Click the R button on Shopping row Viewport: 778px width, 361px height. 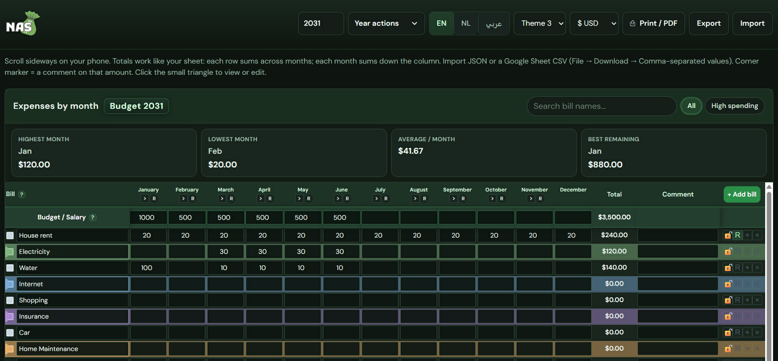(738, 300)
